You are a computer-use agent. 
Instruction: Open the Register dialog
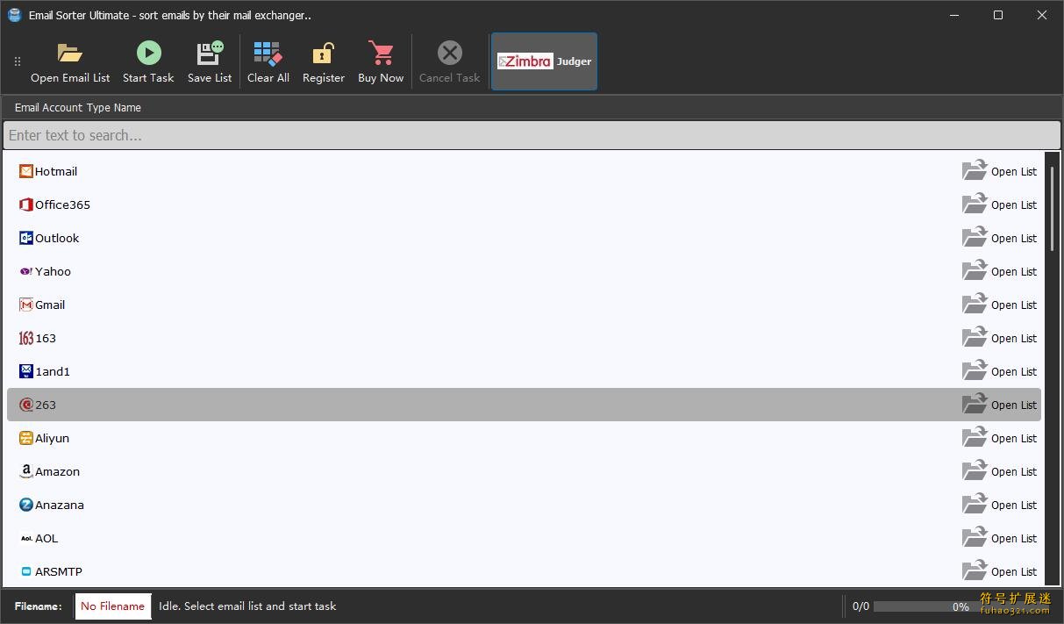(323, 60)
